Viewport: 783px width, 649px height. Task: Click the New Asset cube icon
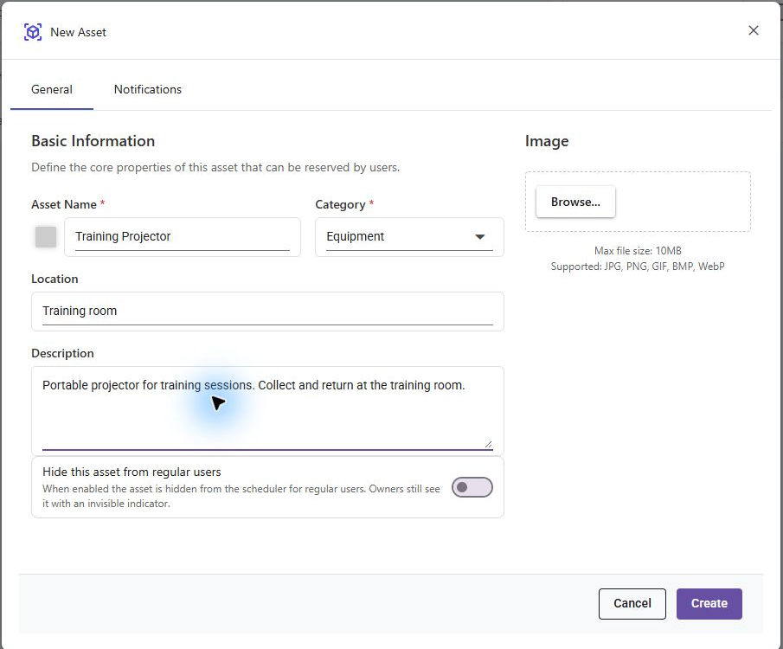click(33, 32)
